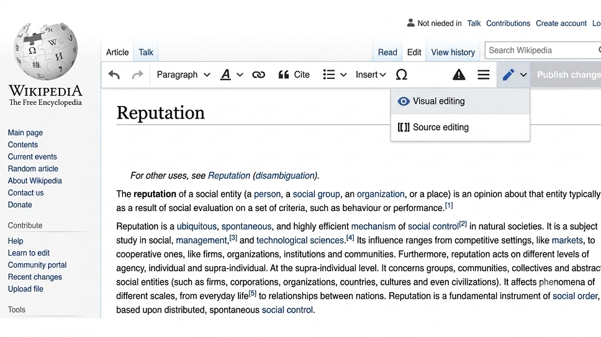Click the eye icon beside Visual editing

[x=403, y=101]
